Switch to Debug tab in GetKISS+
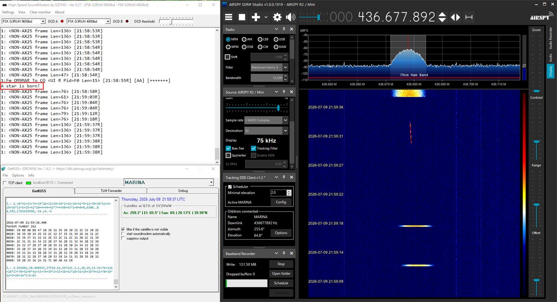The image size is (557, 302). (x=183, y=190)
